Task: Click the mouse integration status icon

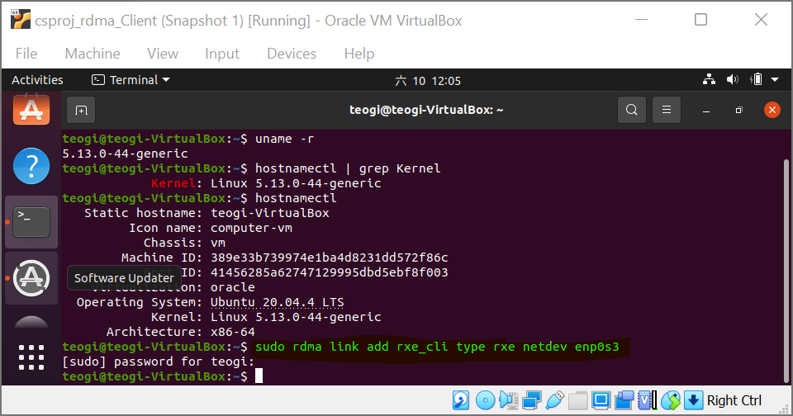Action: (x=671, y=400)
